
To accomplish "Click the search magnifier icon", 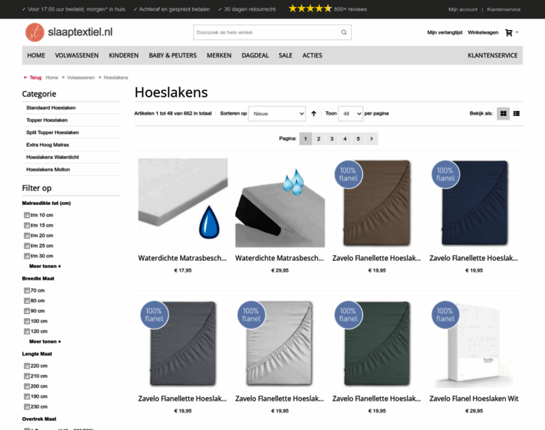I will (343, 32).
